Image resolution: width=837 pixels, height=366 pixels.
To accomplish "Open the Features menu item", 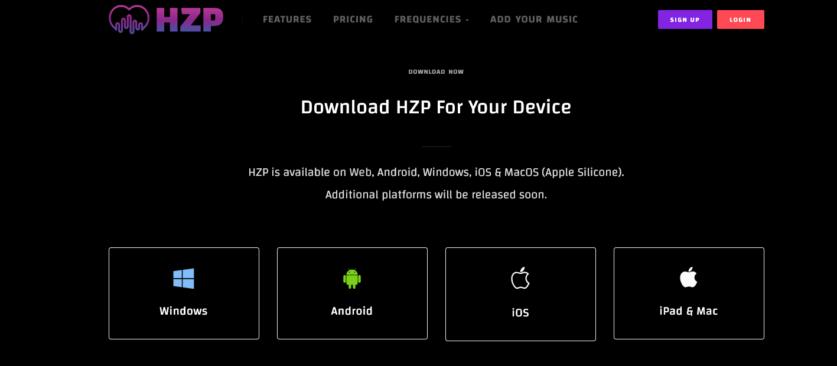I will (x=287, y=19).
